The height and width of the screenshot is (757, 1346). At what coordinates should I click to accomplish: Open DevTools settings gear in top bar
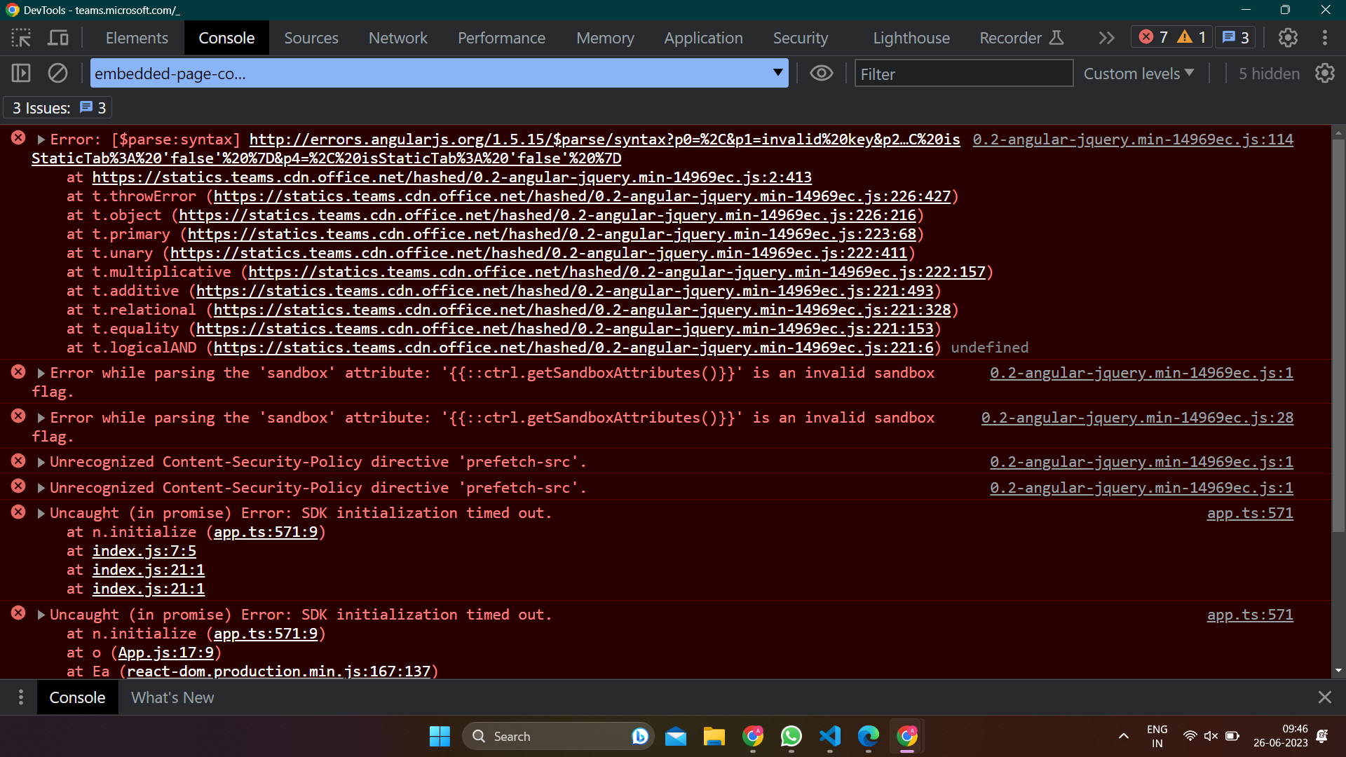[1288, 38]
